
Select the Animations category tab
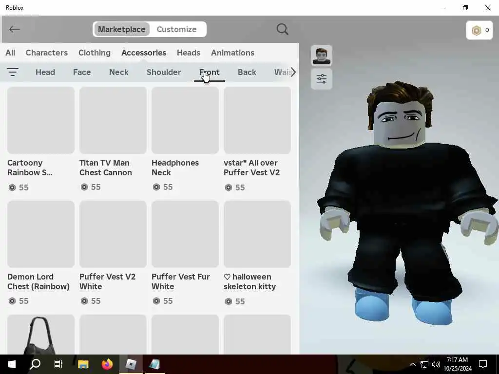pos(232,53)
